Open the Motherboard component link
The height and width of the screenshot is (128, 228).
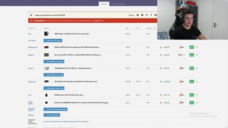tap(32, 47)
